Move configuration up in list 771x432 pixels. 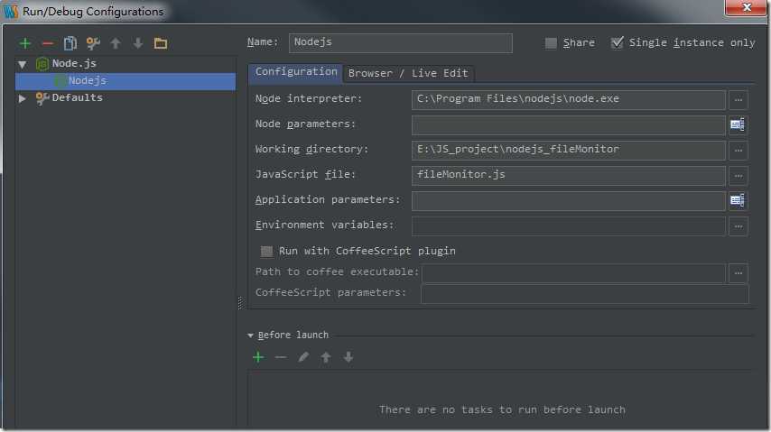click(x=116, y=43)
